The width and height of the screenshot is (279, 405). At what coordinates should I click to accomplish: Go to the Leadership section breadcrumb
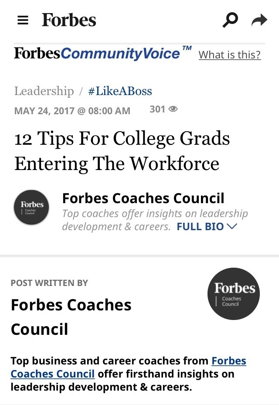[44, 91]
